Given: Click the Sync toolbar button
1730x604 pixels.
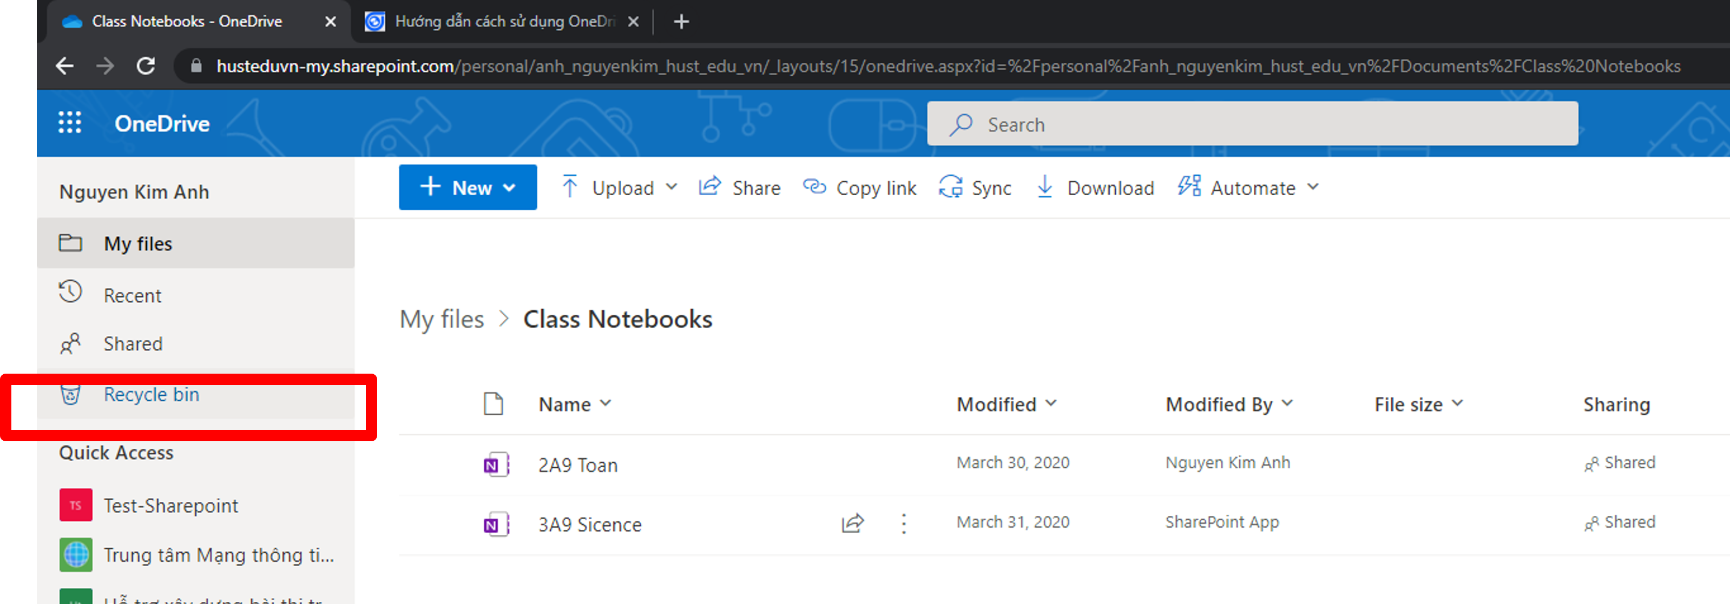Looking at the screenshot, I should point(975,188).
